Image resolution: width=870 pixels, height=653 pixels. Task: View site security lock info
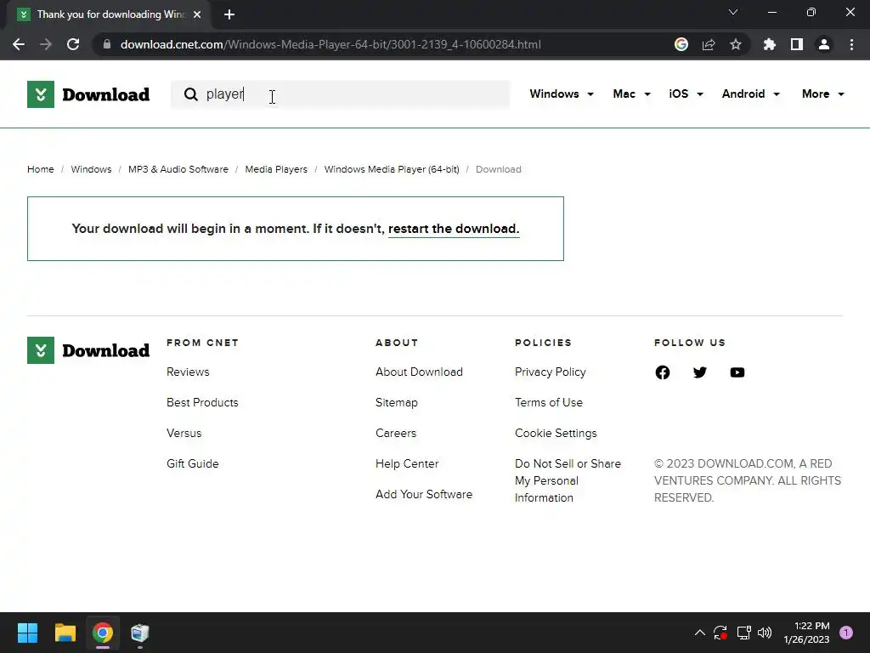point(106,44)
